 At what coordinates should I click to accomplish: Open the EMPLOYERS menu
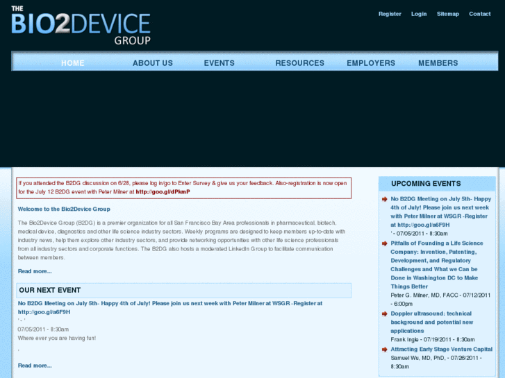(371, 63)
